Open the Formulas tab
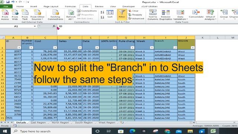The height and width of the screenshot is (134, 238). pyautogui.click(x=70, y=6)
